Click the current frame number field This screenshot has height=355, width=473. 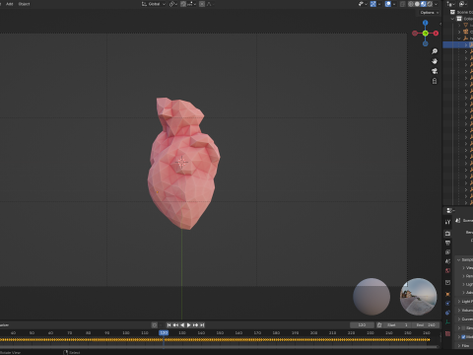point(362,324)
